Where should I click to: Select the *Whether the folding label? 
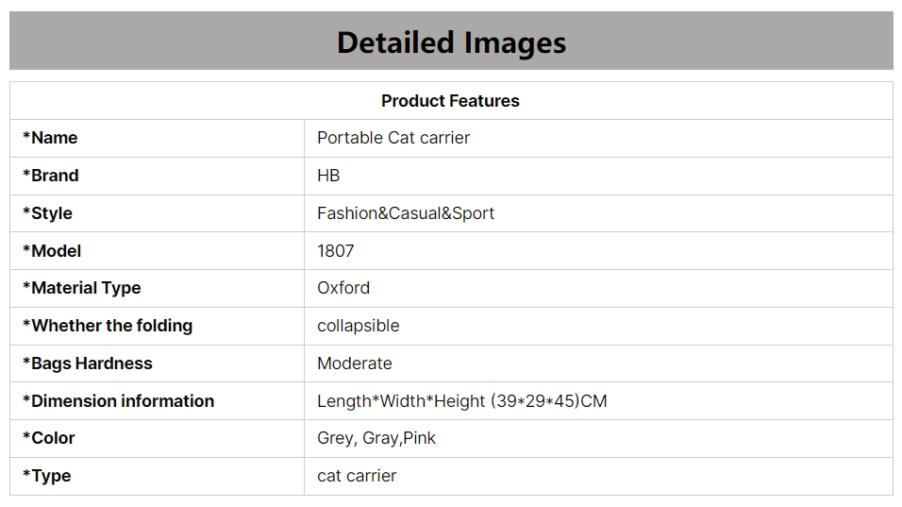108,326
